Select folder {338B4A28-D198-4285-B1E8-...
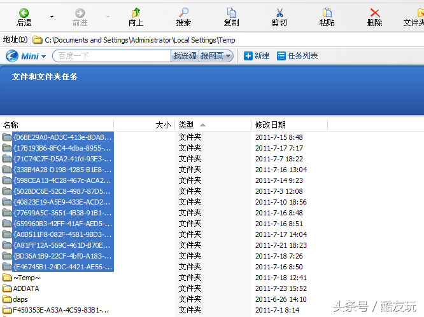Viewport: 424px width, 317px height. (63, 170)
